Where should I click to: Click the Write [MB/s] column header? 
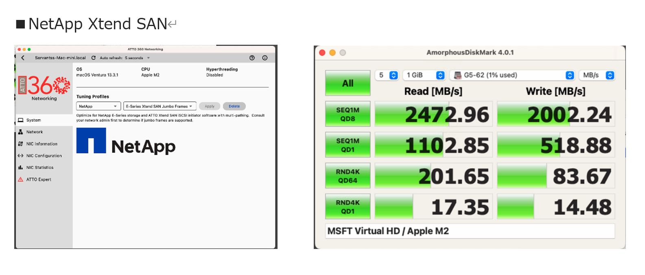(x=555, y=92)
